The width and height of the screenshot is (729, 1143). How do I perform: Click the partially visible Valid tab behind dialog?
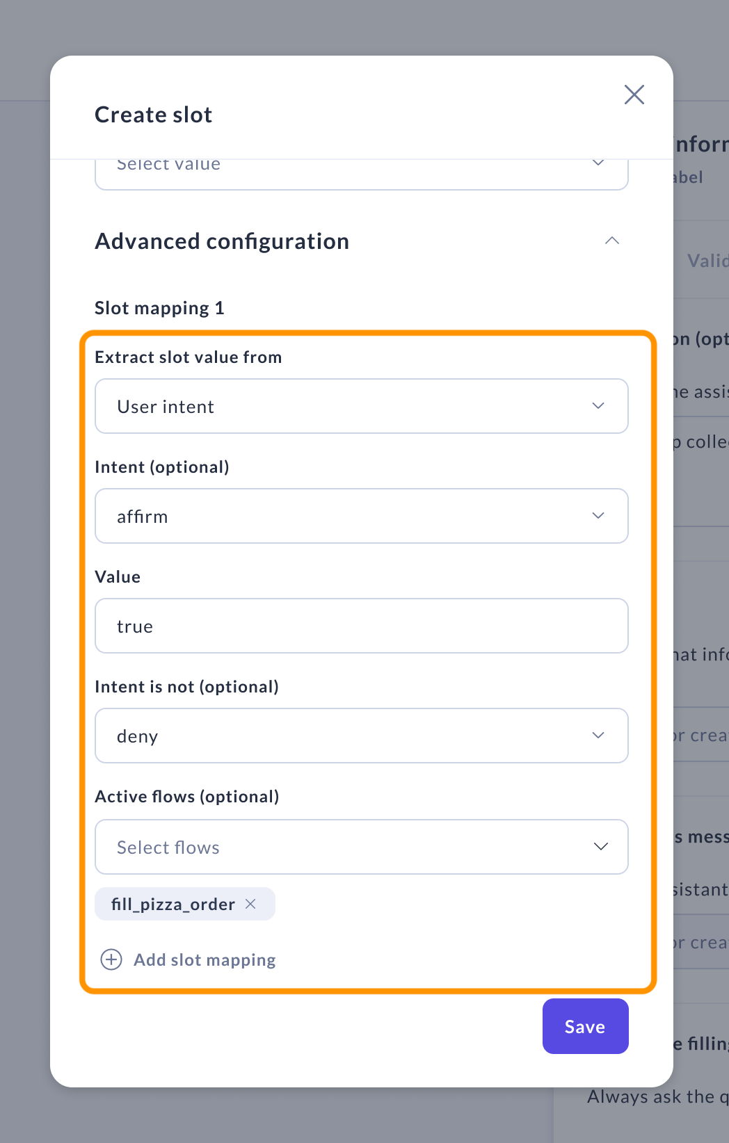[x=707, y=261]
